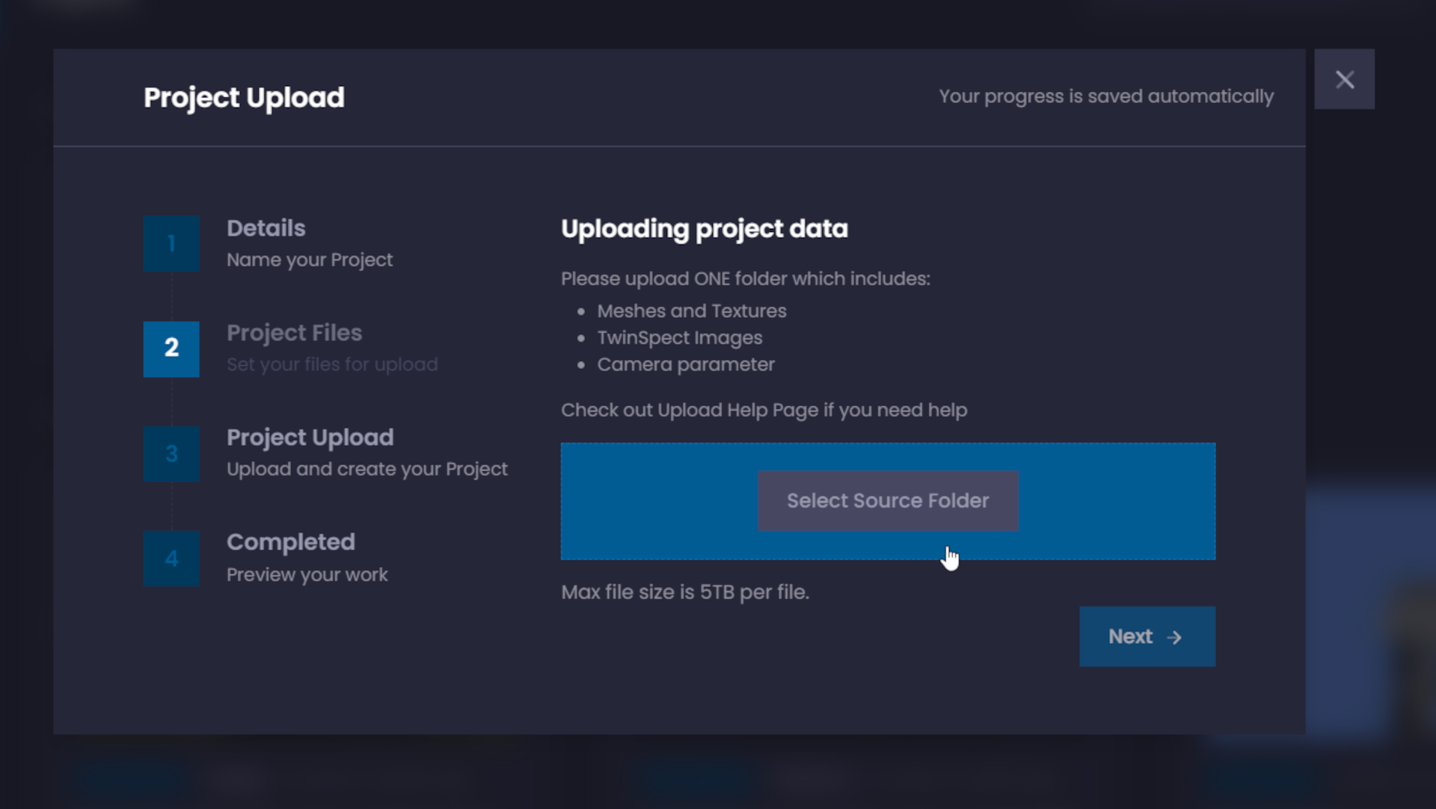Click the Select Source Folder button

888,500
